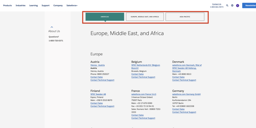
Task: Click Kurfürstendamm 194 address line
Action: tap(182, 100)
